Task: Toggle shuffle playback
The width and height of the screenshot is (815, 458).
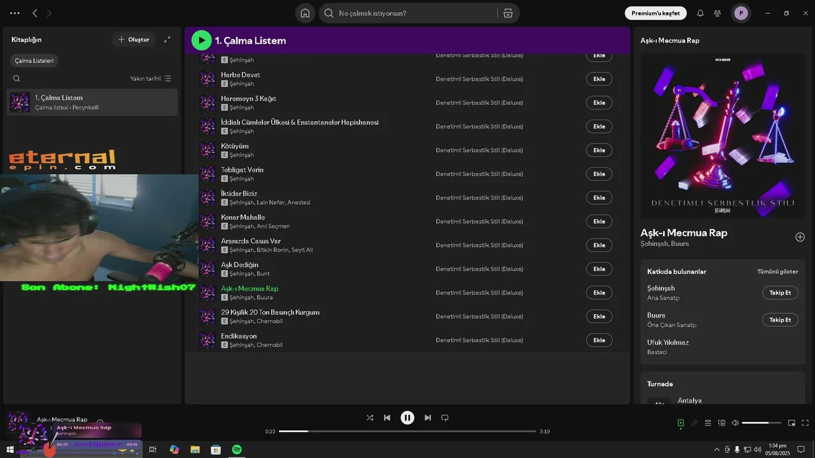Action: click(x=370, y=418)
